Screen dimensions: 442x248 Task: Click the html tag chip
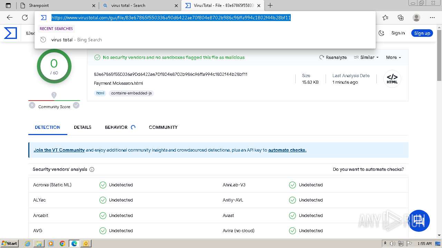click(100, 93)
